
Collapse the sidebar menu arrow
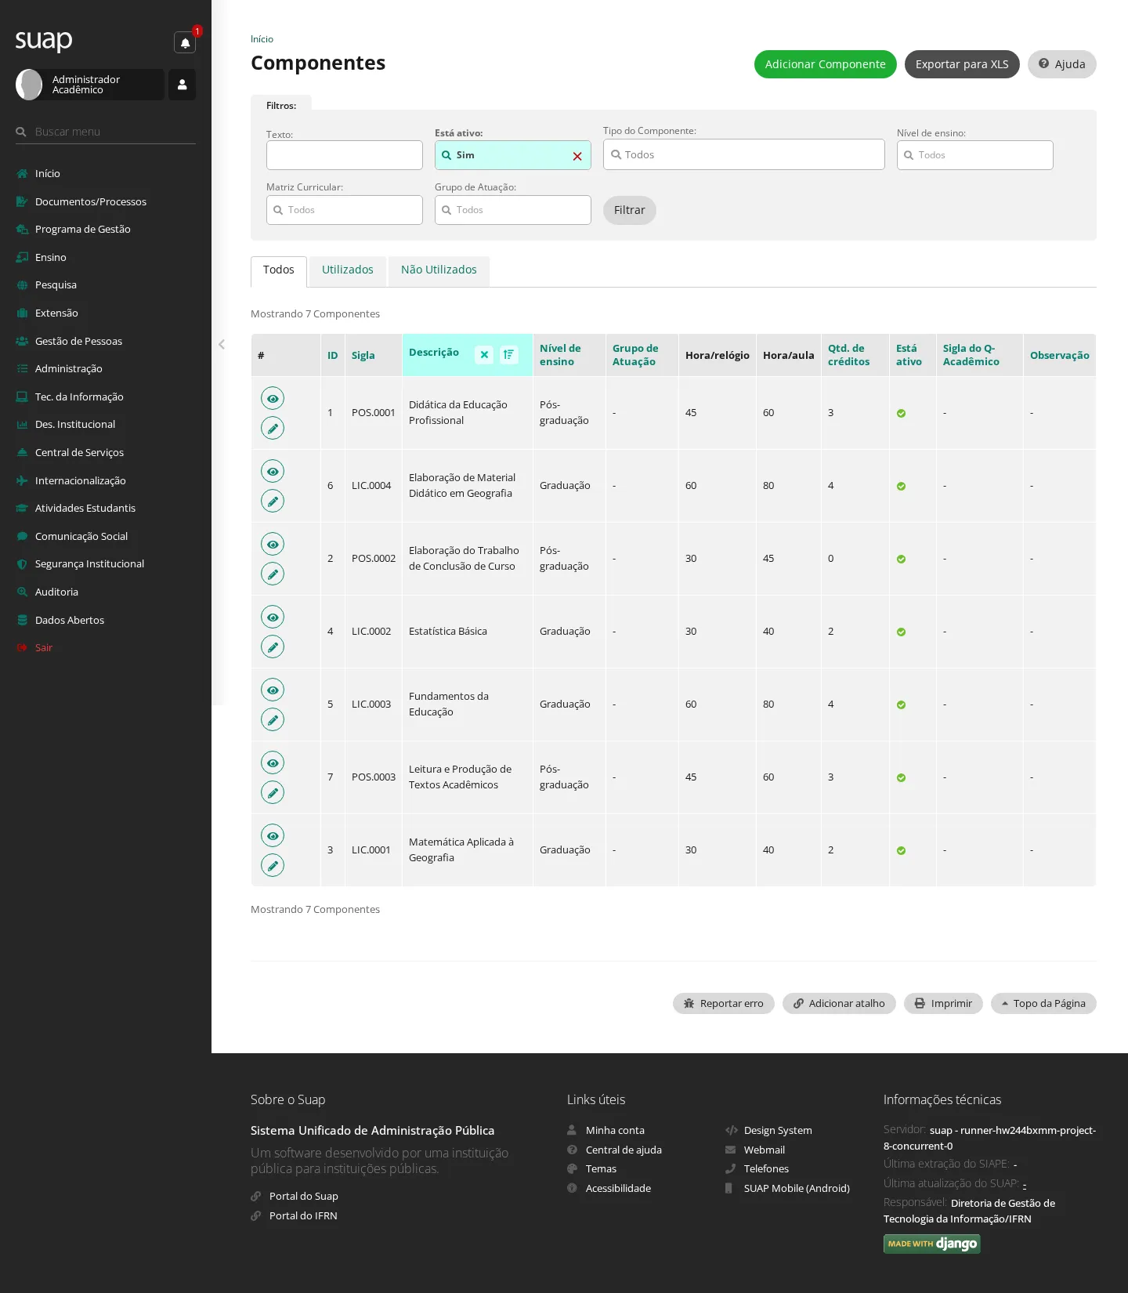(222, 344)
